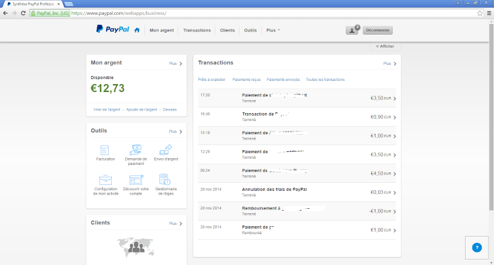This screenshot has width=494, height=278.
Task: Go forward with the browser arrow
Action: coord(14,13)
